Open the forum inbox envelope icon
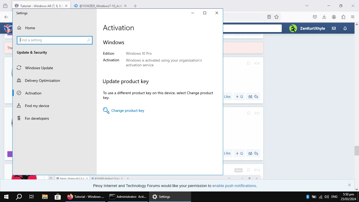The image size is (359, 202). [x=334, y=28]
